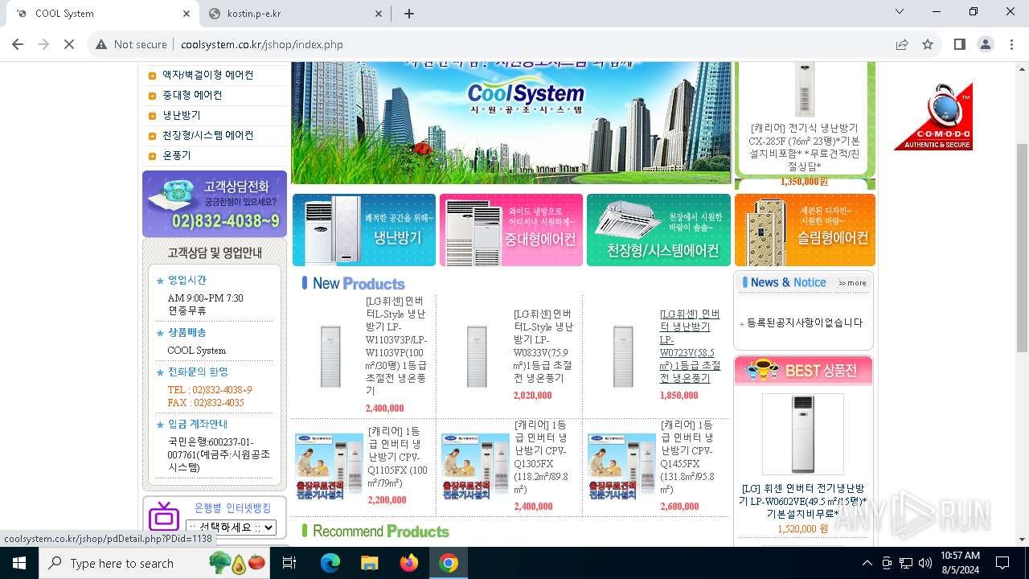Click CPV-Q1455FX product thumbnail

[x=621, y=467]
